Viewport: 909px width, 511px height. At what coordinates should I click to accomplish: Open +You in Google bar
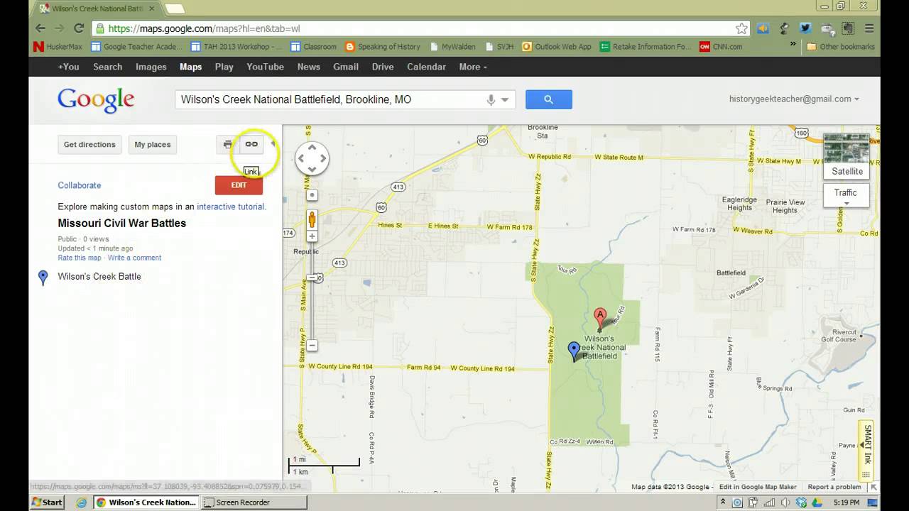[68, 67]
